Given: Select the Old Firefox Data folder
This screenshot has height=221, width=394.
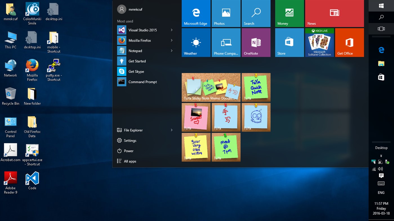Looking at the screenshot, I should tap(32, 127).
